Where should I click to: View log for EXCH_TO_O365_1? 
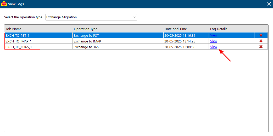[214, 47]
